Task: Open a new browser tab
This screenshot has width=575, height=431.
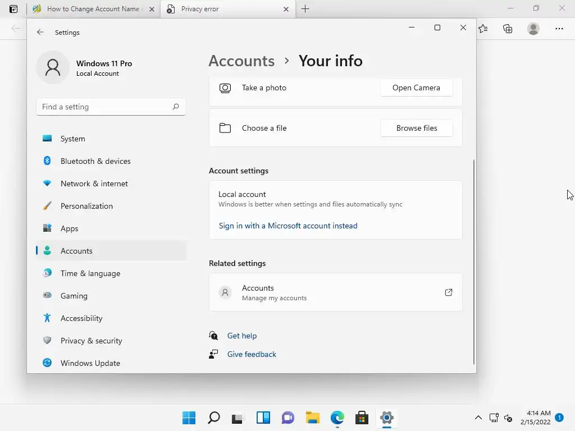Action: click(305, 9)
